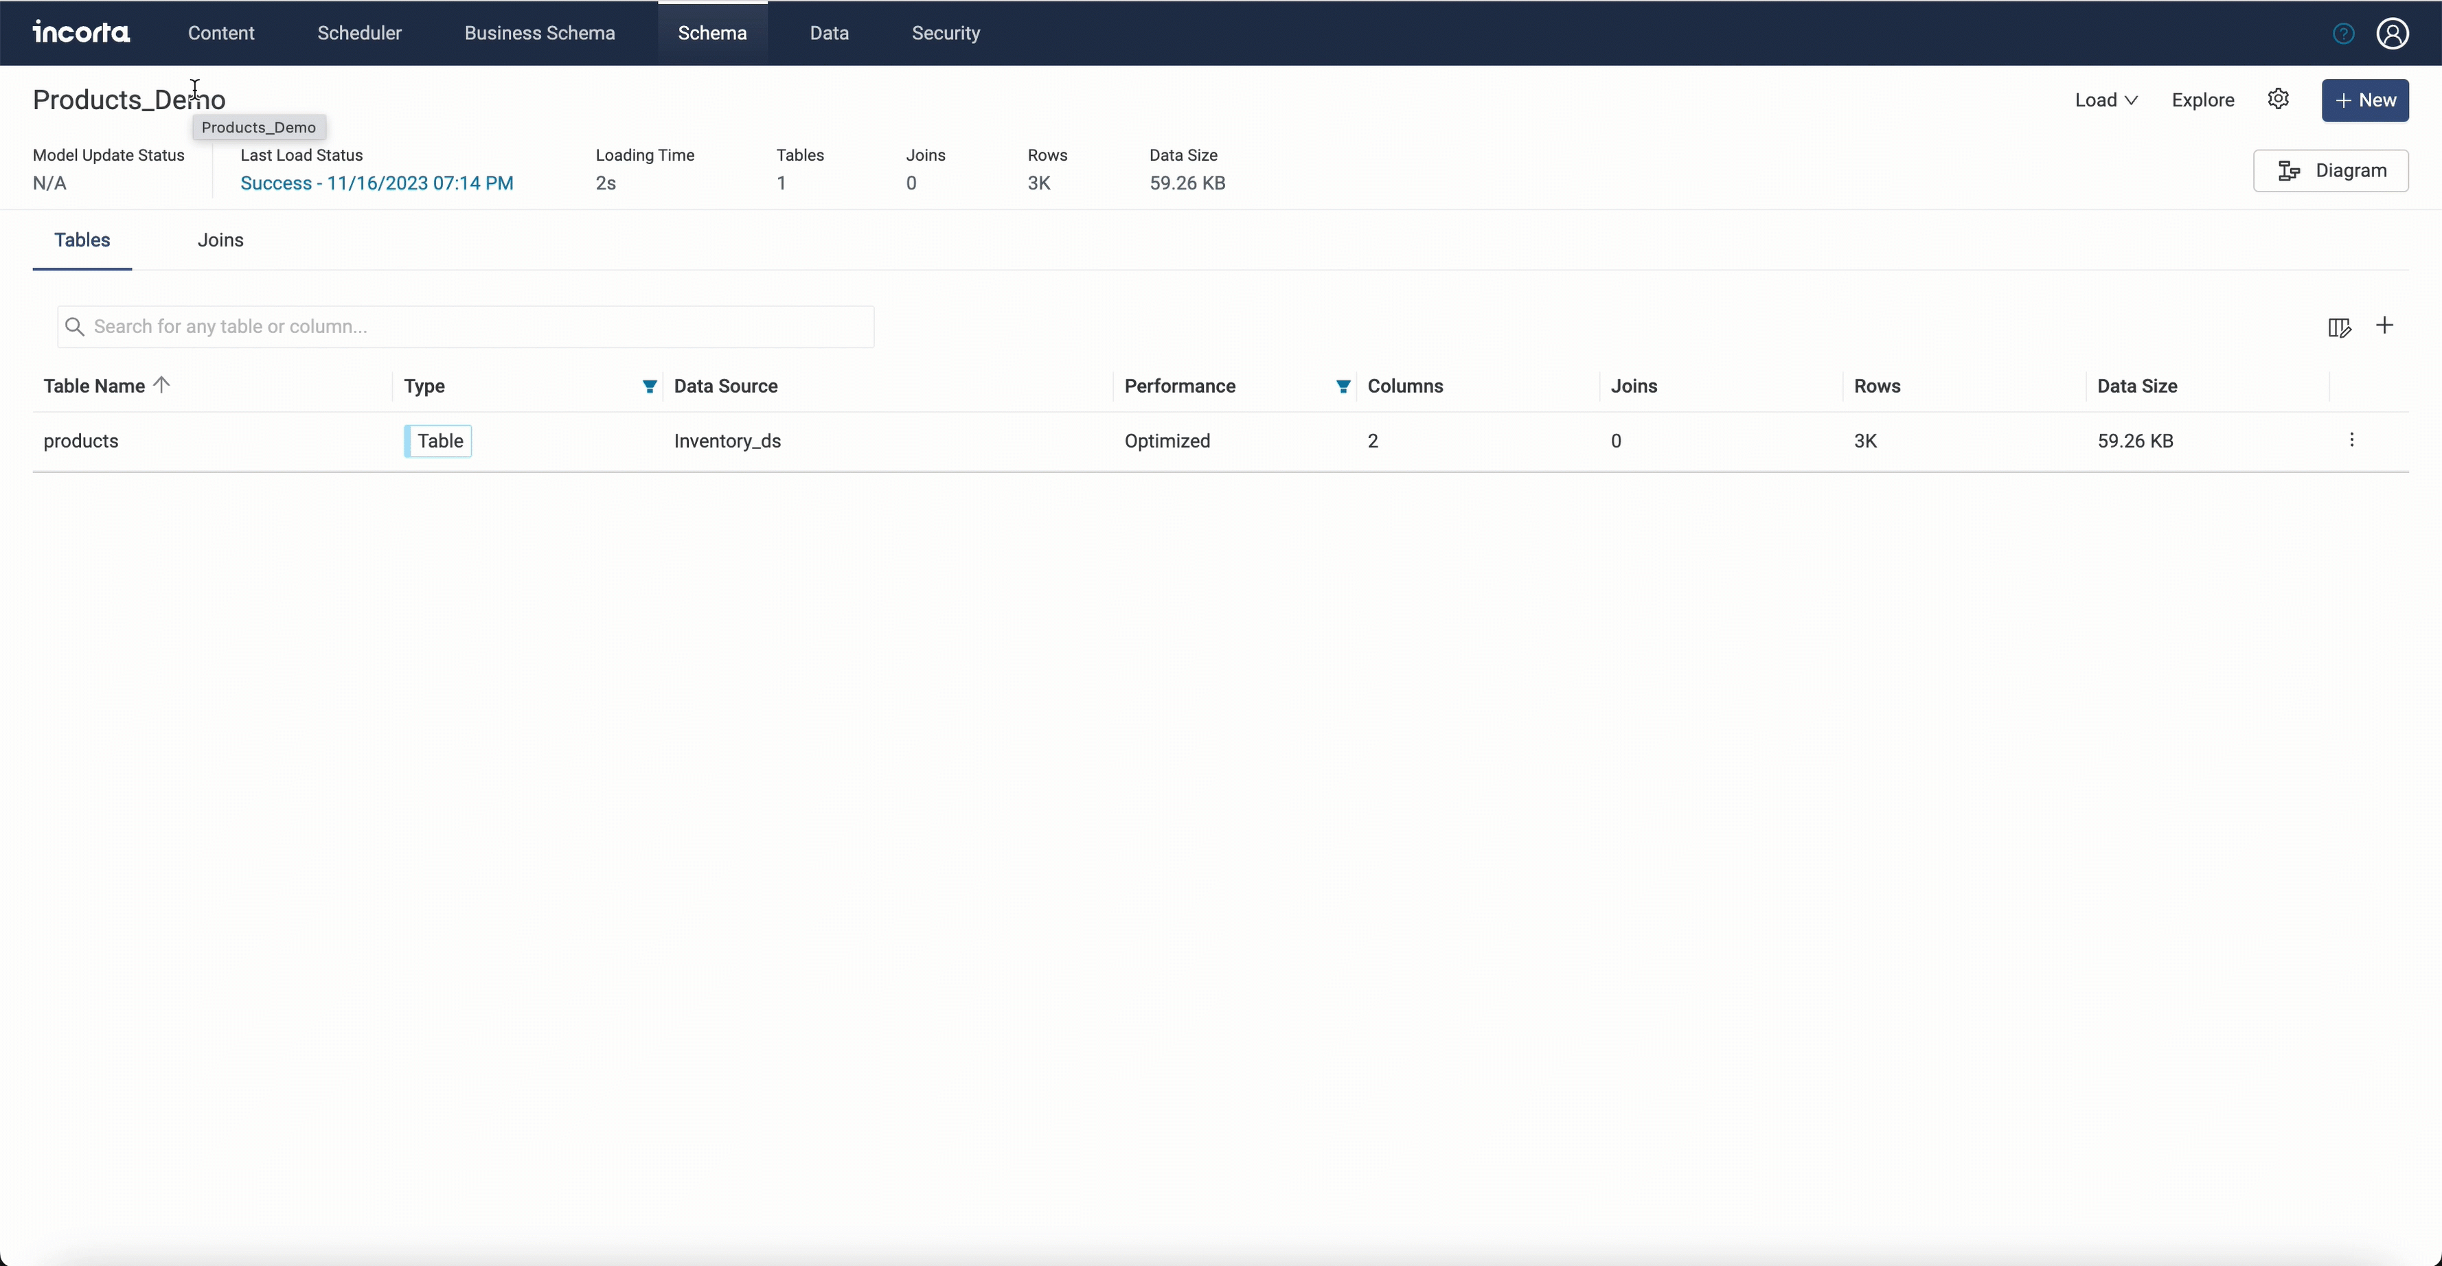
Task: Click the edit columns icon
Action: (x=2339, y=328)
